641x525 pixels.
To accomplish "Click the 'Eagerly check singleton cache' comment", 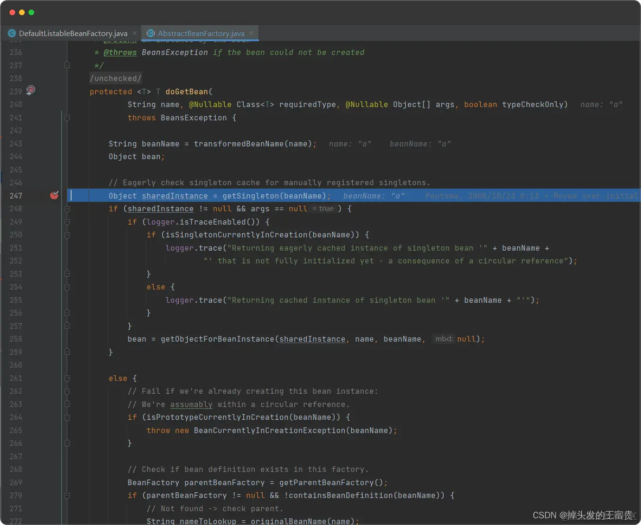I will pos(269,183).
